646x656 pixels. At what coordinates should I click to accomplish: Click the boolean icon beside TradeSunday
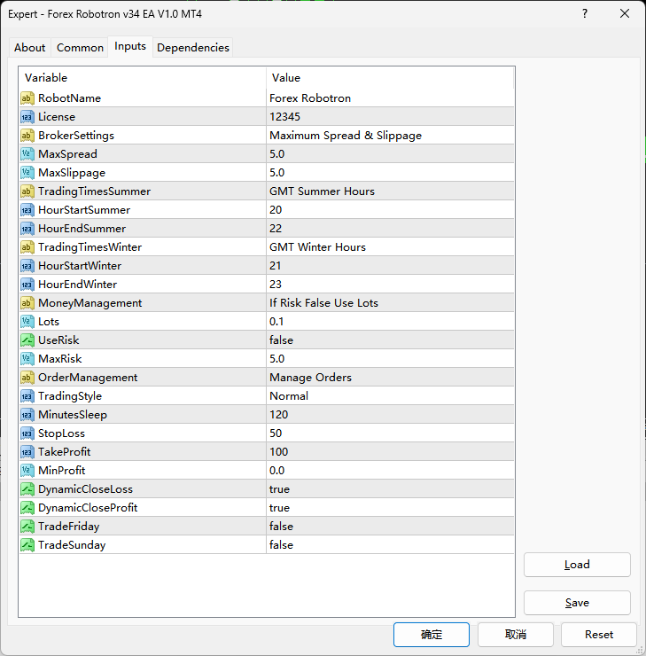tap(27, 545)
